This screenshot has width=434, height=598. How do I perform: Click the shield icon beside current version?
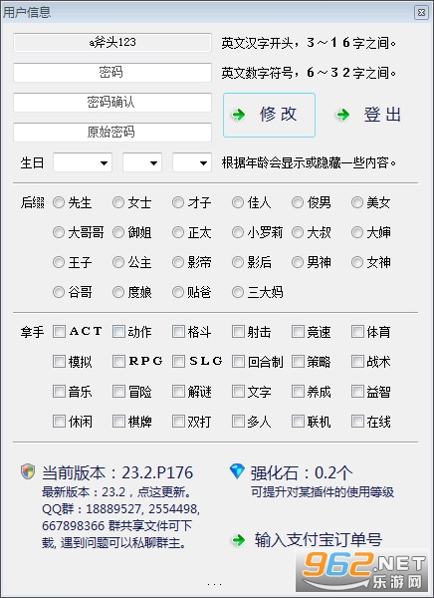tap(28, 471)
